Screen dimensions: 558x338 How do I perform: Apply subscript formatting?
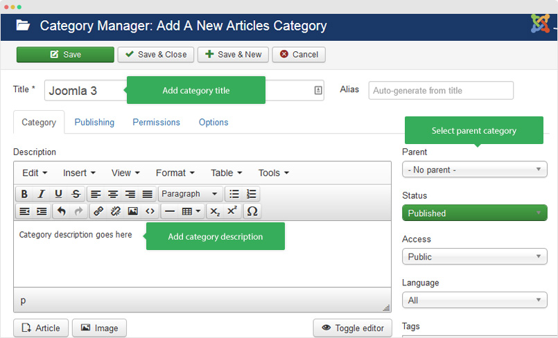(215, 211)
